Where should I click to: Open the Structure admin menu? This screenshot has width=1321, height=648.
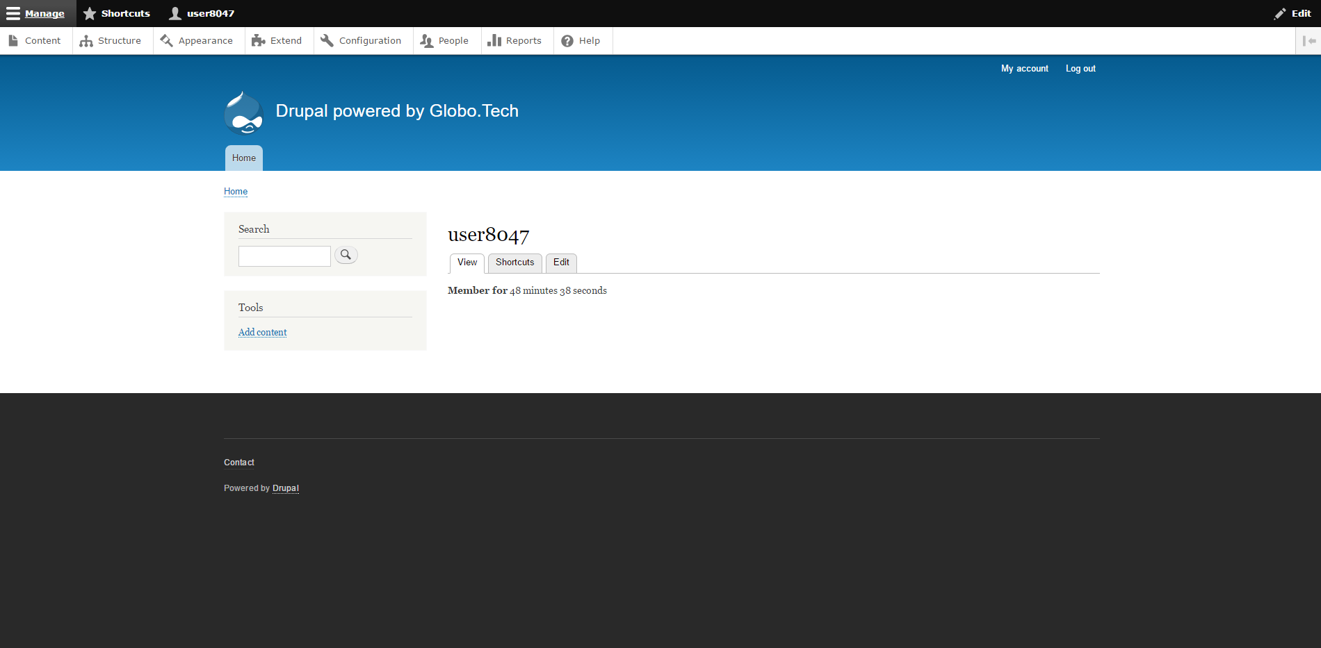pos(111,41)
